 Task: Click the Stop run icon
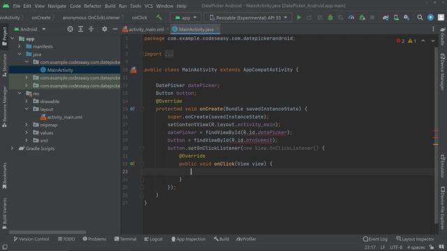point(372,17)
